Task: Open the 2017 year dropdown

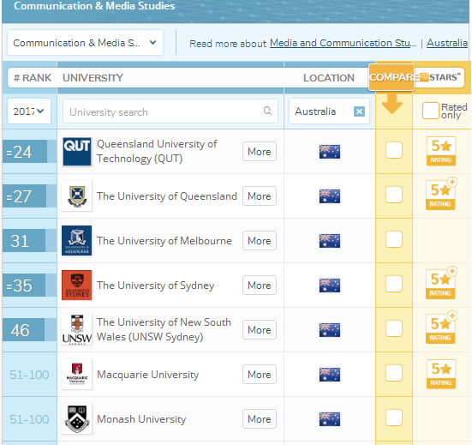Action: point(29,111)
